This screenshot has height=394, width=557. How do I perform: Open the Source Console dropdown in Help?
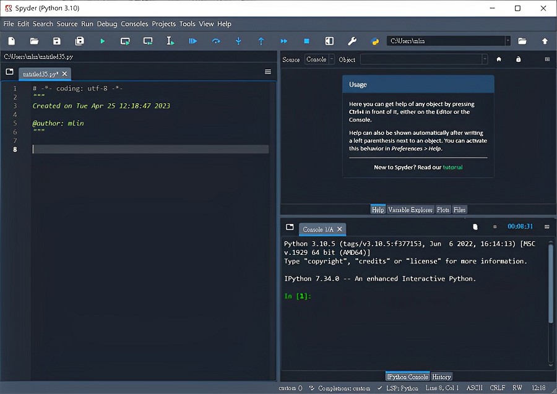coord(320,59)
